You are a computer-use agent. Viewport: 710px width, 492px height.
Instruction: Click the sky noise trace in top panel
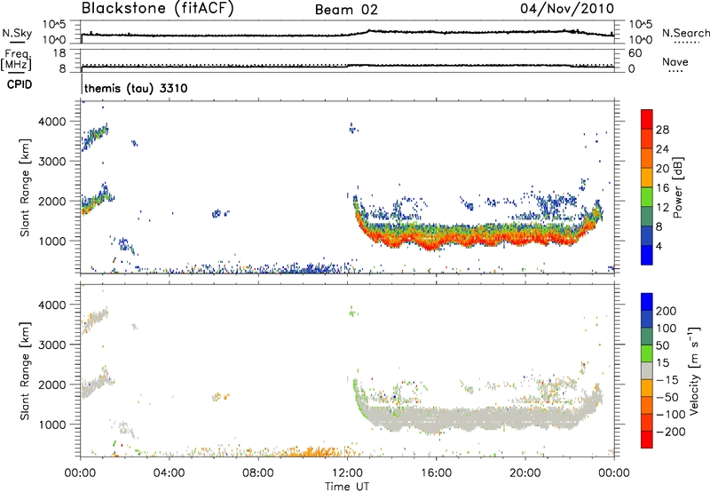[x=348, y=34]
